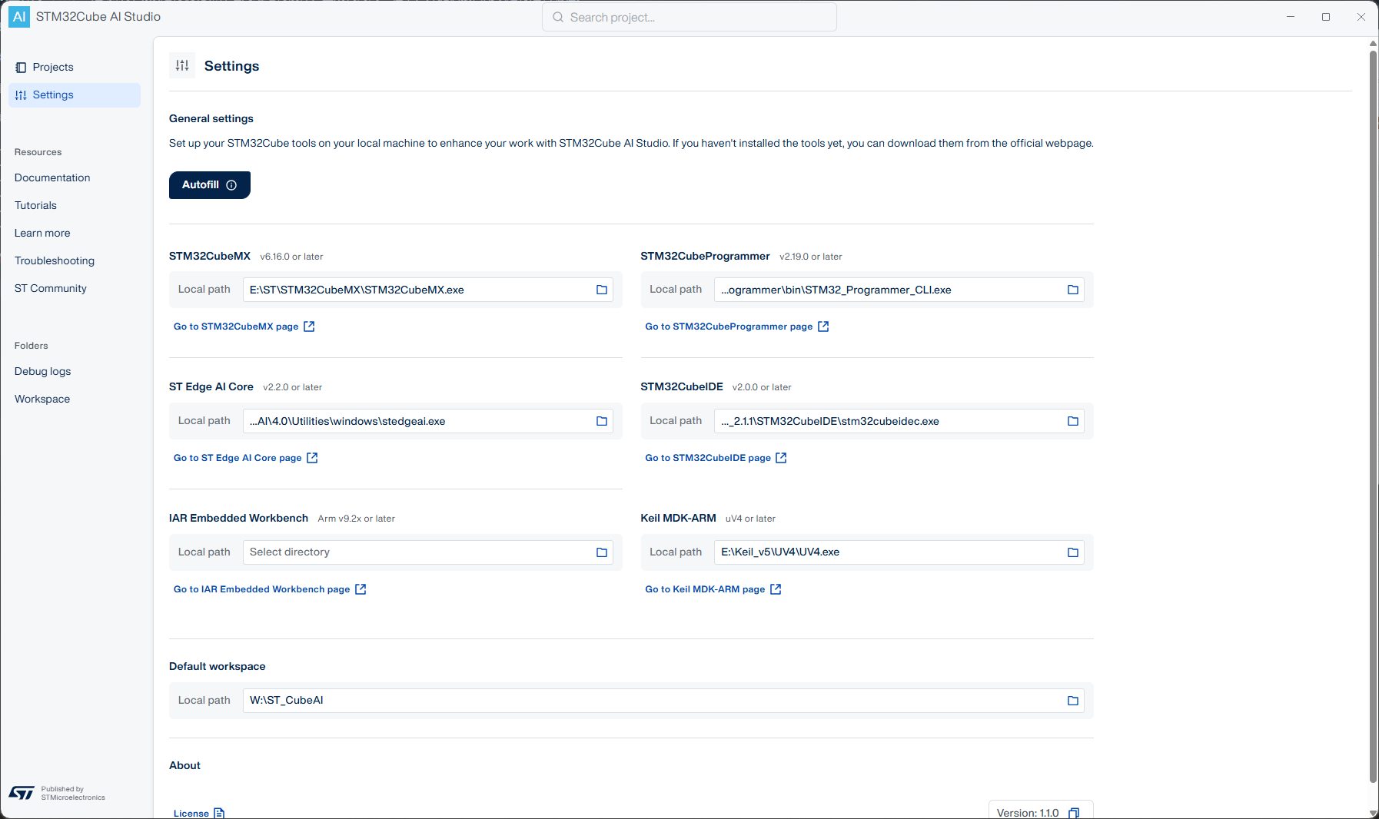Click the STM32CubeIDE section title
Screen dimensions: 1379x819
[x=682, y=387]
